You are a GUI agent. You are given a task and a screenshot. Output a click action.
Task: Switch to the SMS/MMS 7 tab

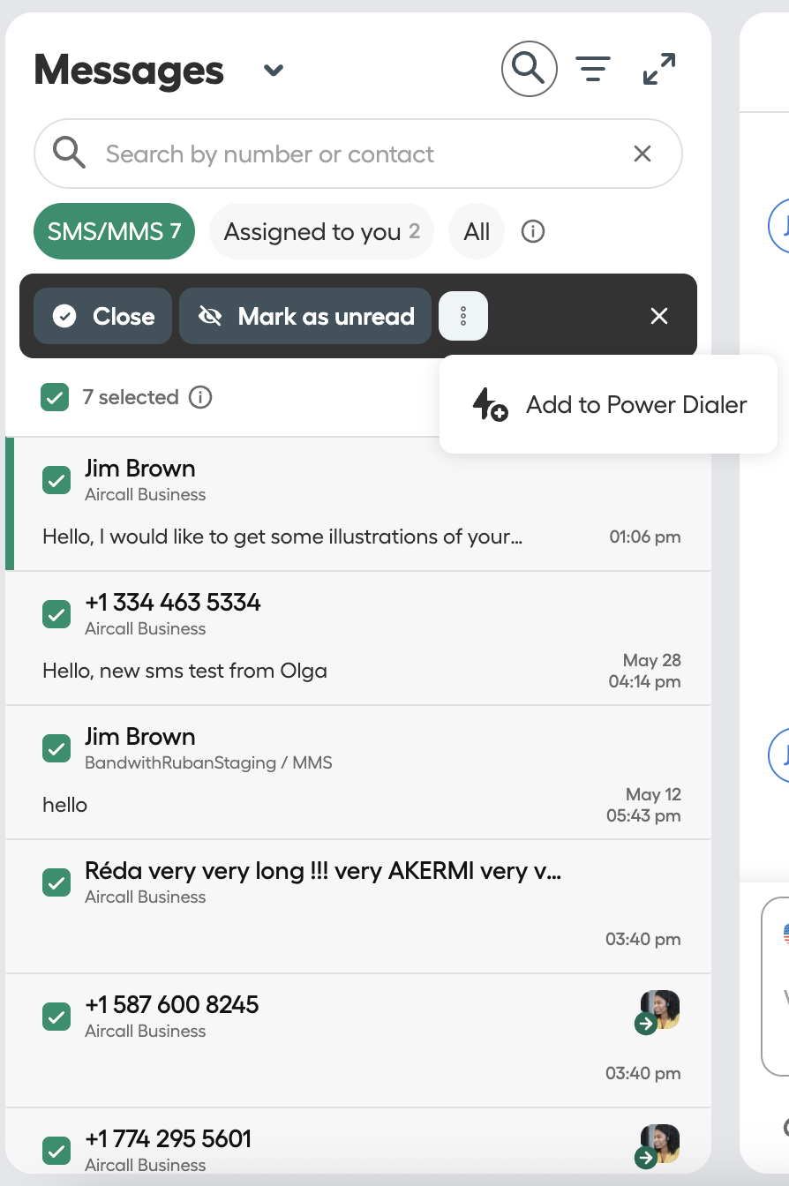(114, 231)
